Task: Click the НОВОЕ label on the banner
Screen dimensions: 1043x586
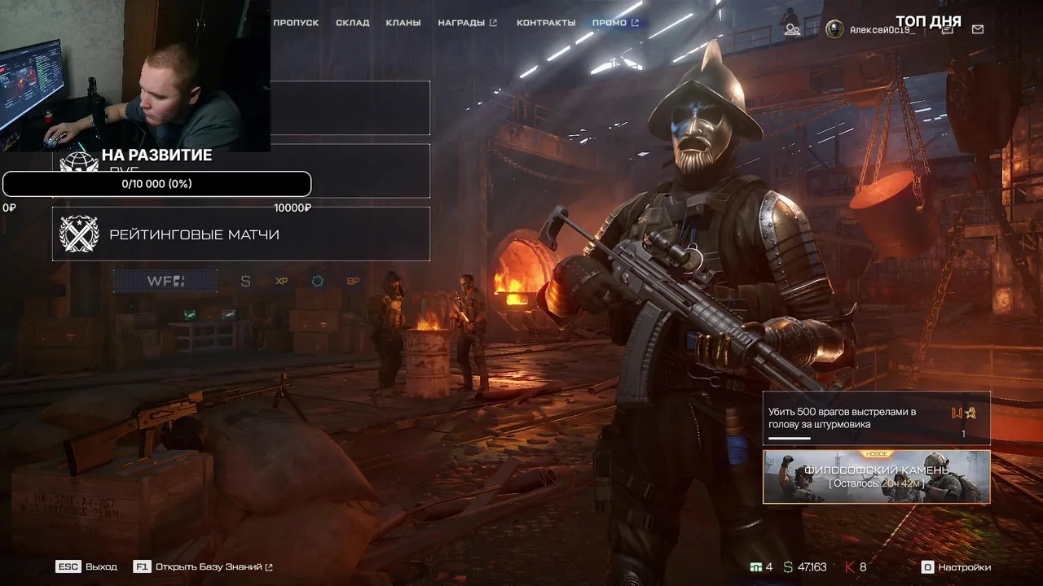Action: coord(877,454)
